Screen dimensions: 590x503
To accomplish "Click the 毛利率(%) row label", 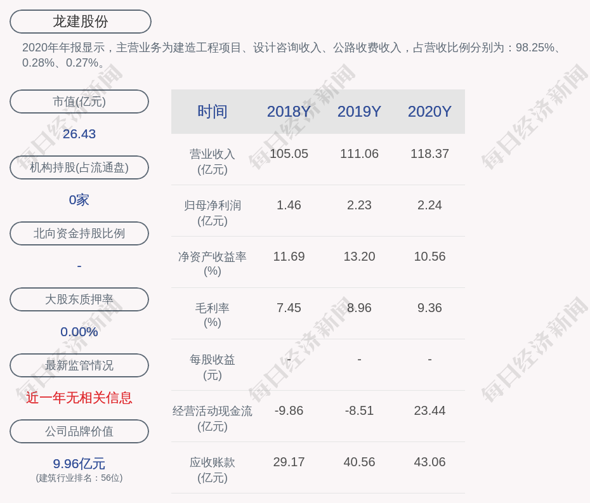I will tap(213, 315).
